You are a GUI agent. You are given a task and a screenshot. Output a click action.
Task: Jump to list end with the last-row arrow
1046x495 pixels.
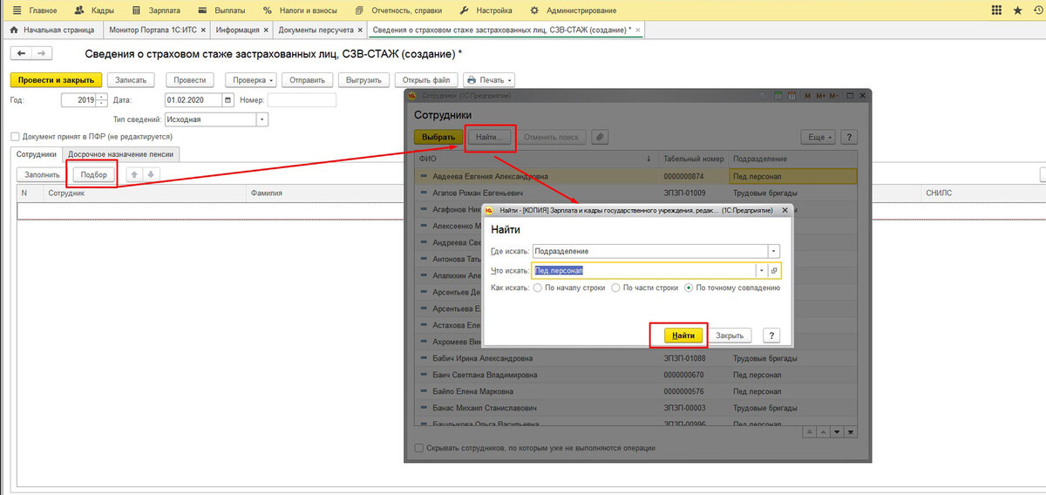(852, 431)
